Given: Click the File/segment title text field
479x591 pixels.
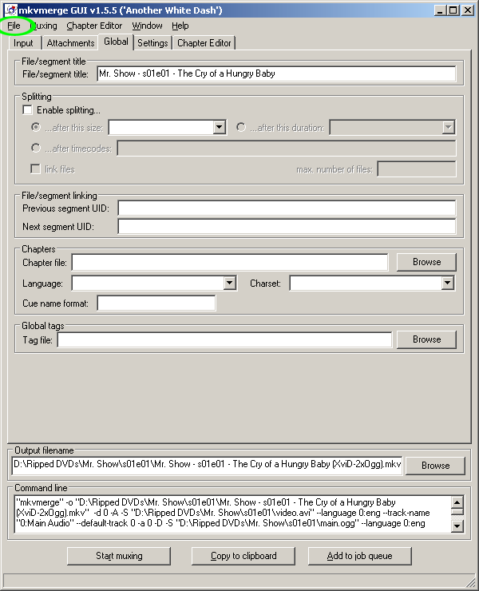Looking at the screenshot, I should (276, 73).
